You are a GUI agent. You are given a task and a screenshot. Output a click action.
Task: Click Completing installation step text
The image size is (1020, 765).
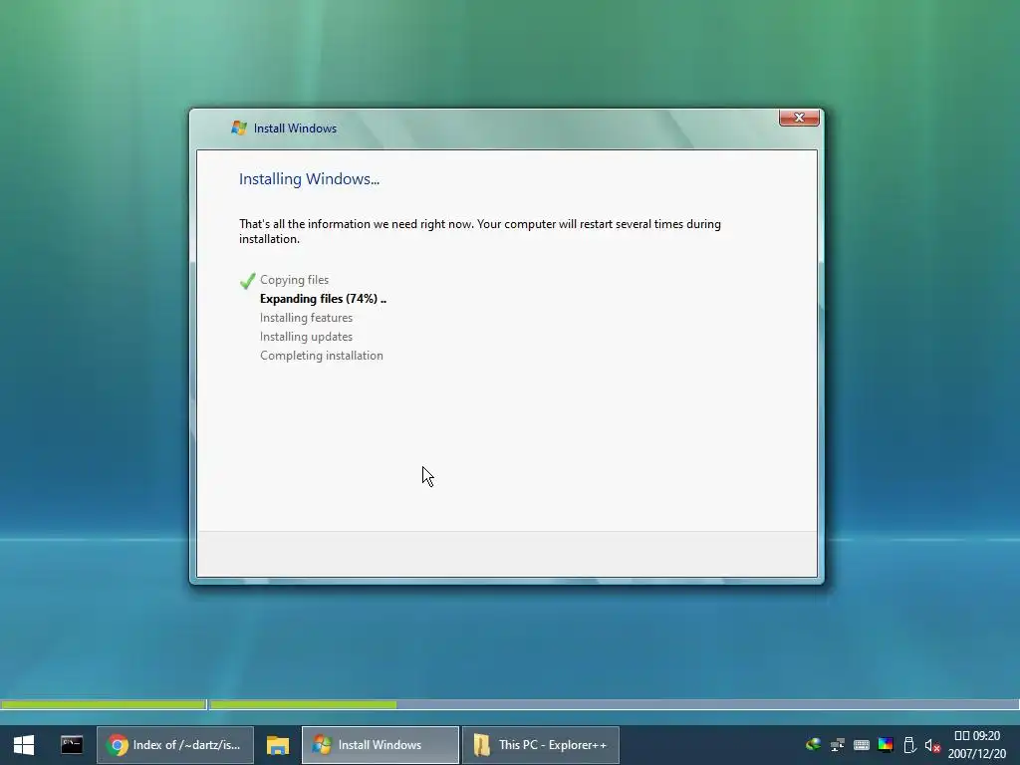click(x=322, y=356)
